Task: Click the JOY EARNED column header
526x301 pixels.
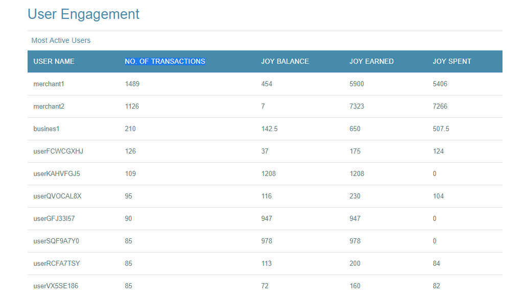Action: tap(371, 61)
